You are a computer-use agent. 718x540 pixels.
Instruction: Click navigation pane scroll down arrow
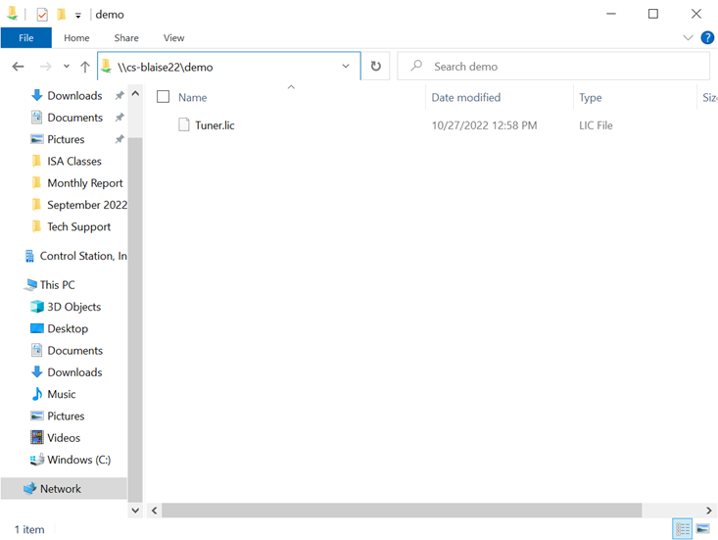click(135, 510)
